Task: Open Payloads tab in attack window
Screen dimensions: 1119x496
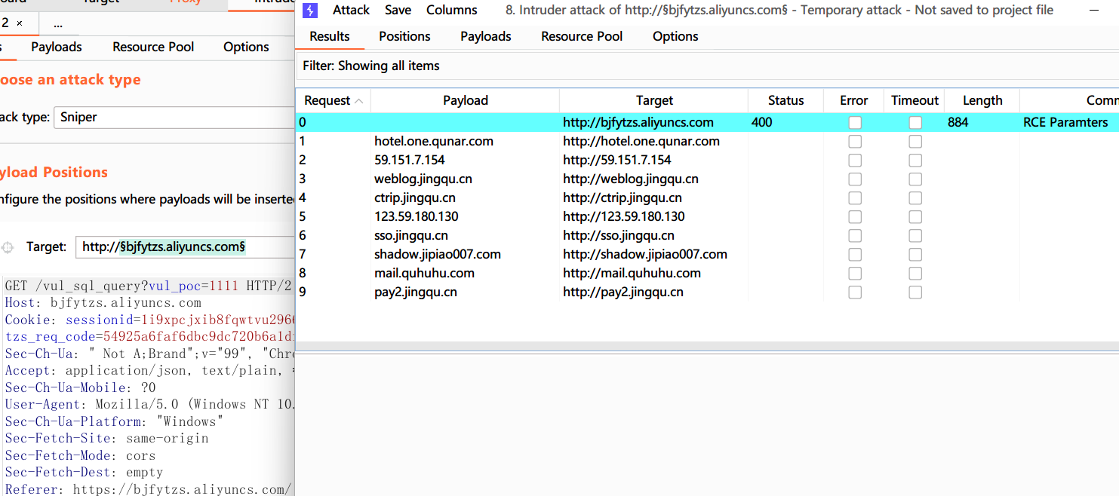Action: [x=486, y=36]
